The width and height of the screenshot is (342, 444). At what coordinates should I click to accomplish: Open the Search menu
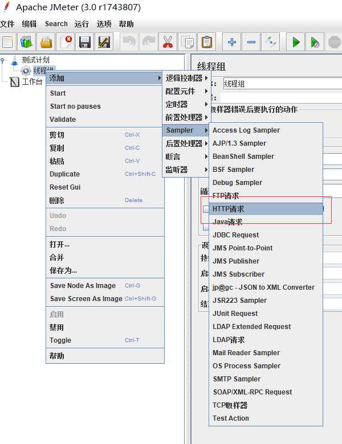(56, 24)
